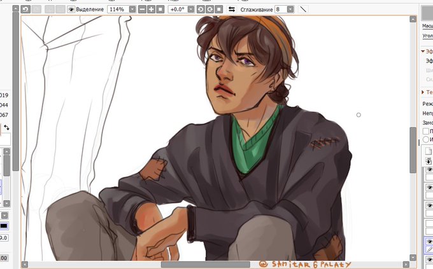Open the zoom percentage dropdown

(132, 10)
